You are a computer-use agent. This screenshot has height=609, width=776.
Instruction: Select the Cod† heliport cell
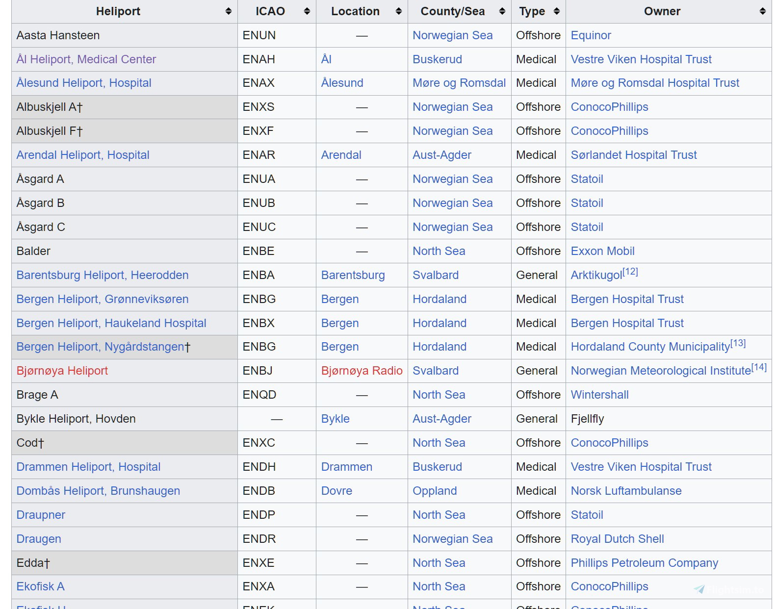click(x=125, y=443)
